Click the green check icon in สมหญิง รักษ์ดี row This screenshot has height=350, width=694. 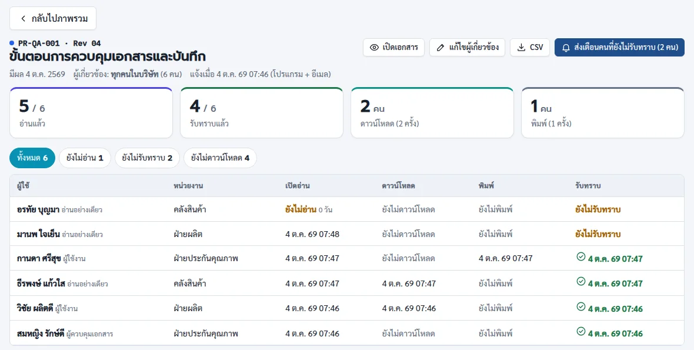point(581,331)
